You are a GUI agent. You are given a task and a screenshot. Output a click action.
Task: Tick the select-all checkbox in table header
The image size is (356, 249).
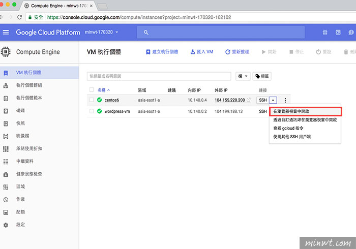pyautogui.click(x=92, y=89)
